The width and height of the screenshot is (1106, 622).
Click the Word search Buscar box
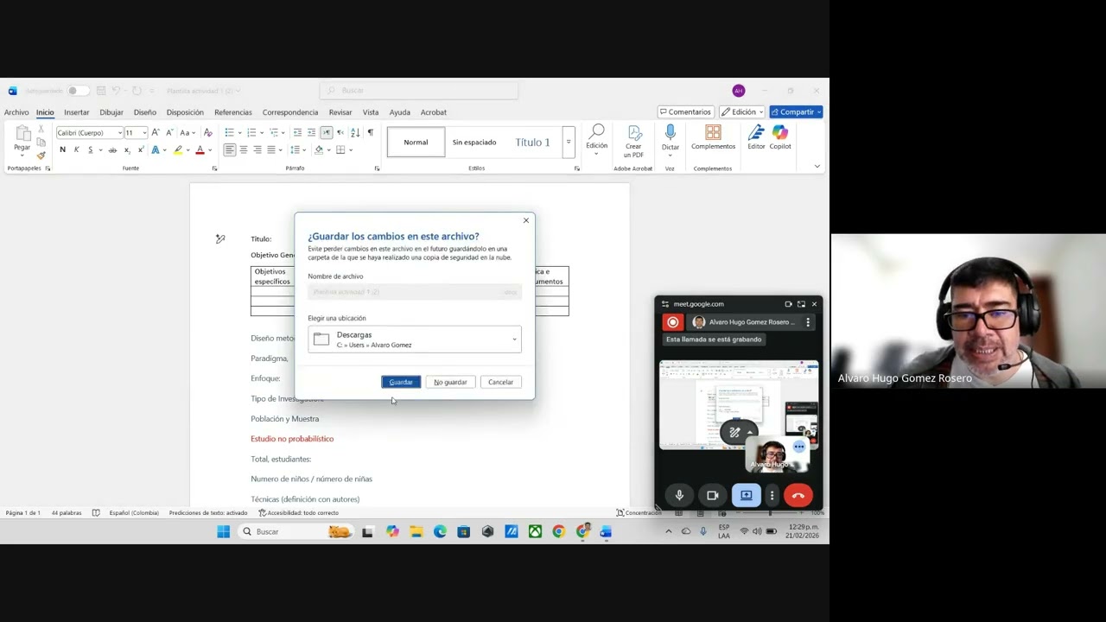(x=419, y=91)
